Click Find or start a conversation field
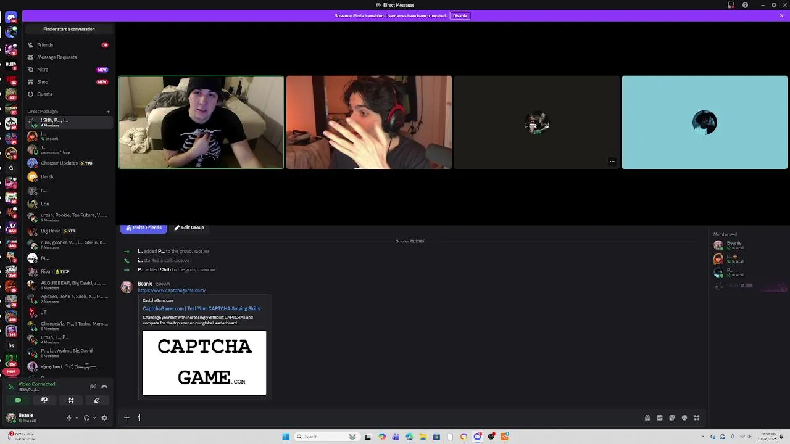The width and height of the screenshot is (790, 444). pos(69,29)
